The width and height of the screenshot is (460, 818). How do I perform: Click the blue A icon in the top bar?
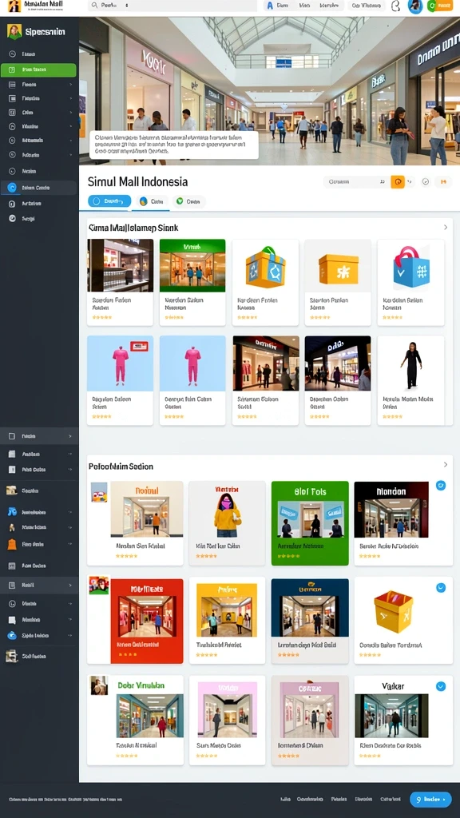pos(270,6)
